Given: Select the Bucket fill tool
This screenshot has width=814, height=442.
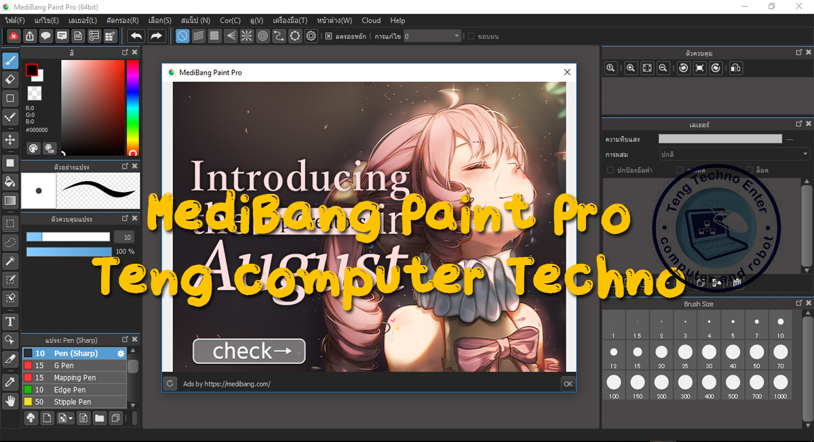Looking at the screenshot, I should (10, 182).
